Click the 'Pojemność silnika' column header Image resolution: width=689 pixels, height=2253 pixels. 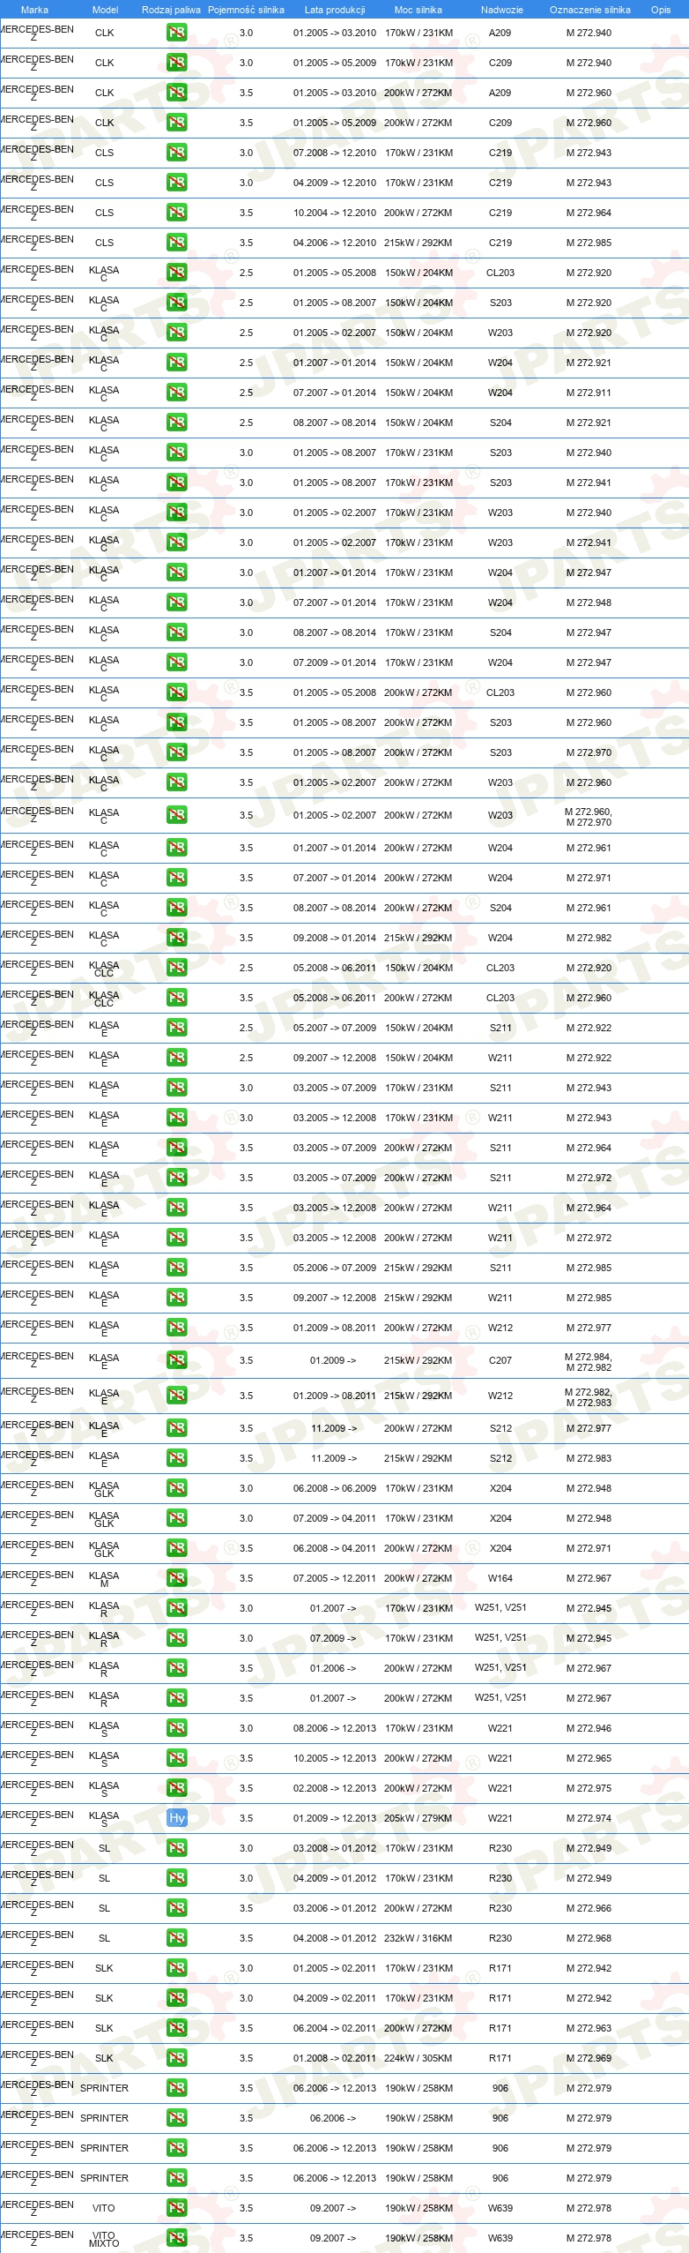246,10
